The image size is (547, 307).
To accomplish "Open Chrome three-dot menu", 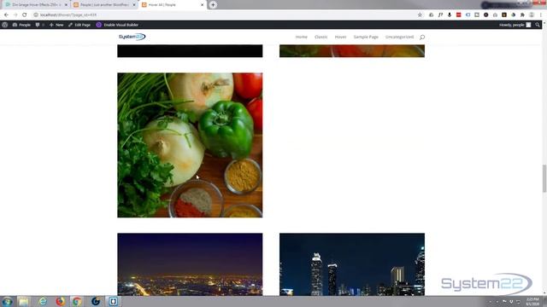I will [541, 15].
